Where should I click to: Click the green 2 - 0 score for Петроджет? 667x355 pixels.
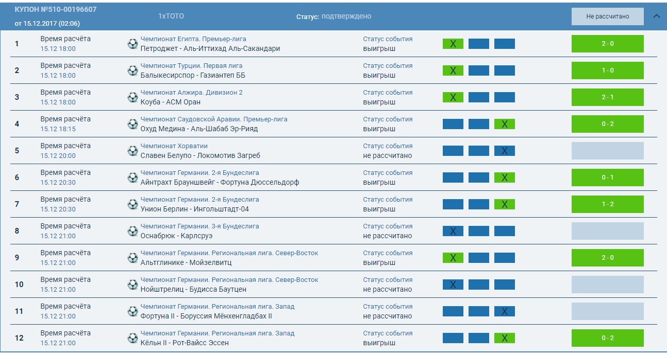pos(607,44)
